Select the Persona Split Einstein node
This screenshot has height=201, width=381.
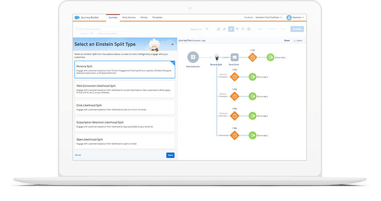[x=217, y=57]
